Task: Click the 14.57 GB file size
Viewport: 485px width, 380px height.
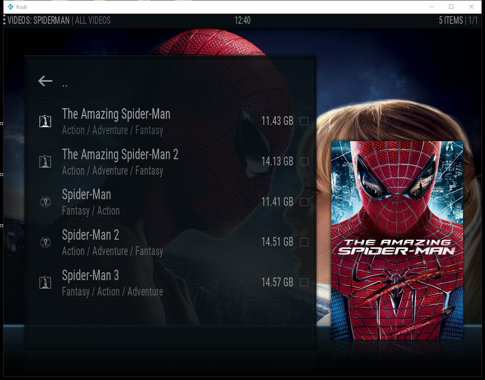Action: (277, 282)
